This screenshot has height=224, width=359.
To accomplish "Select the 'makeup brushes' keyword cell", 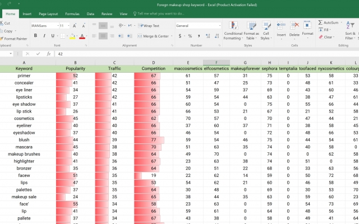I will (24, 154).
